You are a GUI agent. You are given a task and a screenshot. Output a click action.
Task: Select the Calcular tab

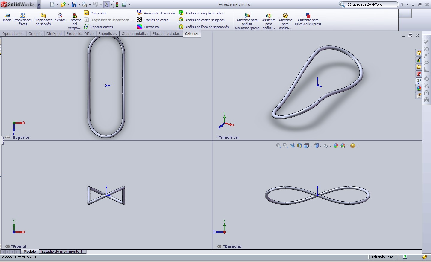[192, 34]
